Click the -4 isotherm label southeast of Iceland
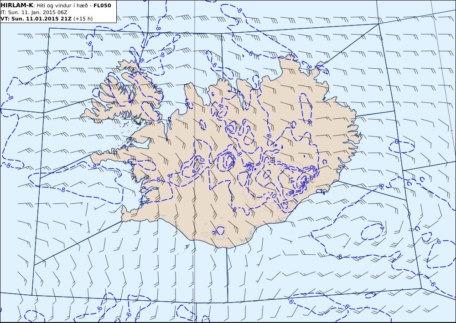456x323 pixels. click(381, 229)
